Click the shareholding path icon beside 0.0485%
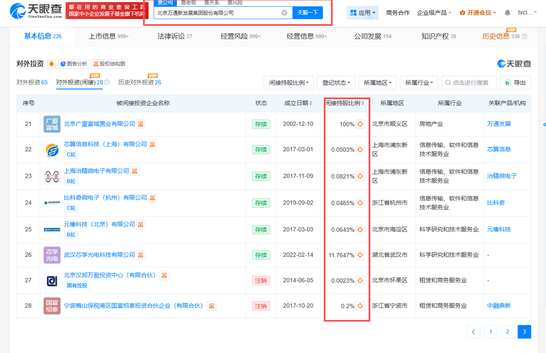 (x=360, y=203)
